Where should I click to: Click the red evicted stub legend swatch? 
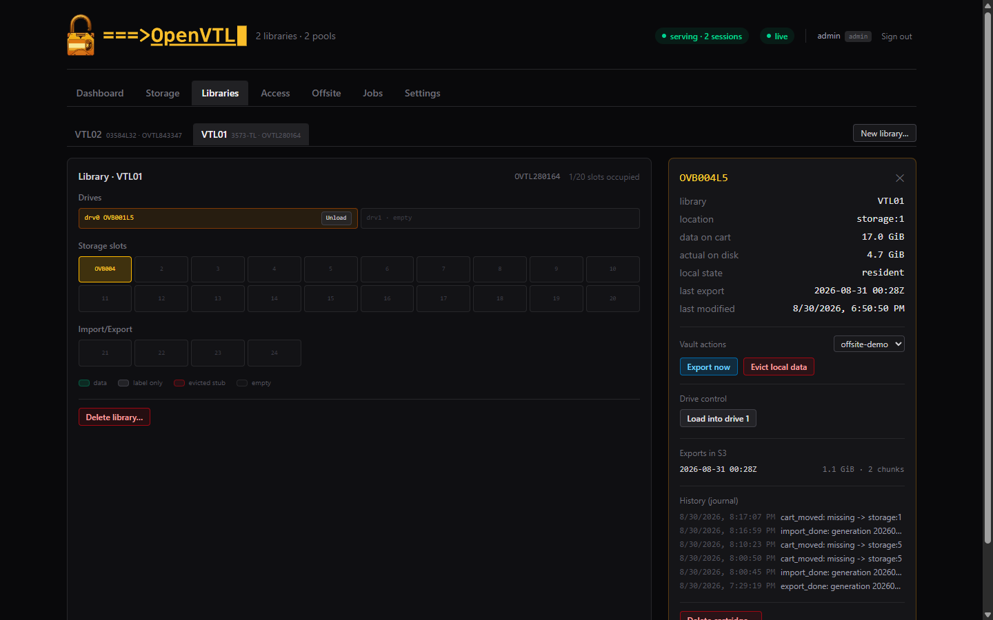[179, 383]
